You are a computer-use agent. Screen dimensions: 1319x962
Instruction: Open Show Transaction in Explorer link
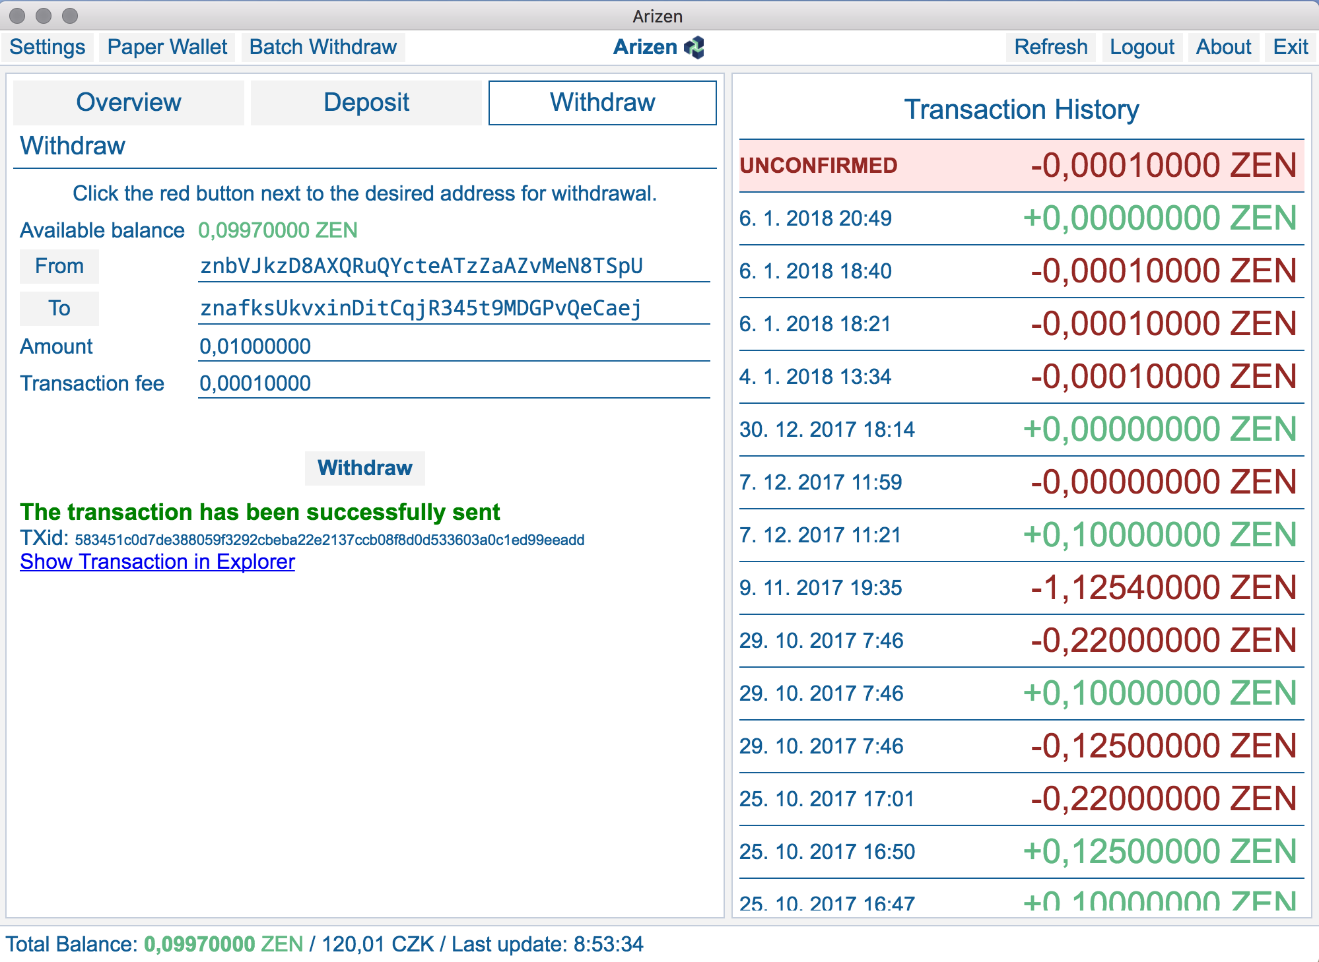(x=157, y=561)
